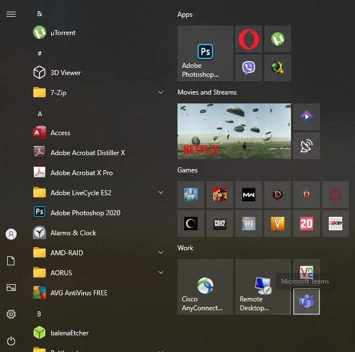Expand the AMD-RAID folder chevron
This screenshot has height=352, width=355.
(161, 252)
